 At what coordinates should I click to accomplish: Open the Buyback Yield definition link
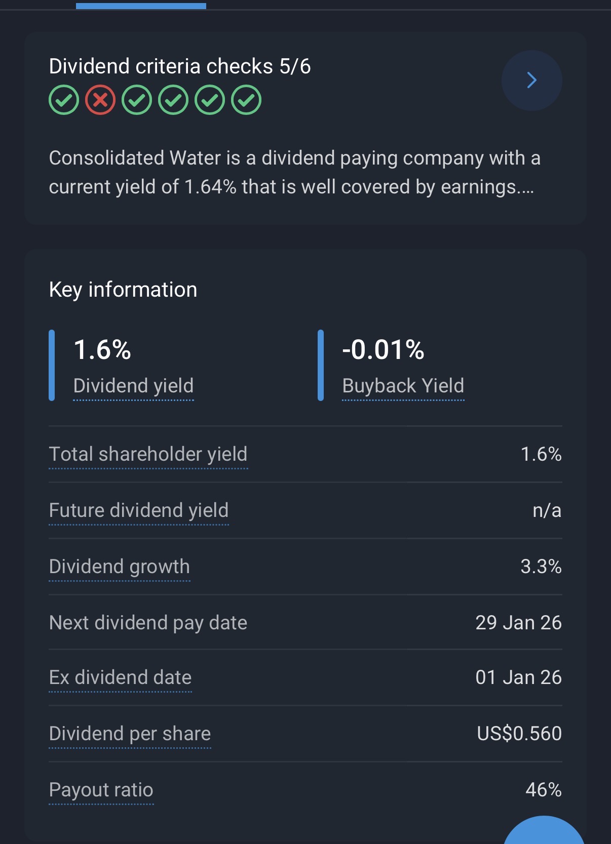click(x=403, y=386)
